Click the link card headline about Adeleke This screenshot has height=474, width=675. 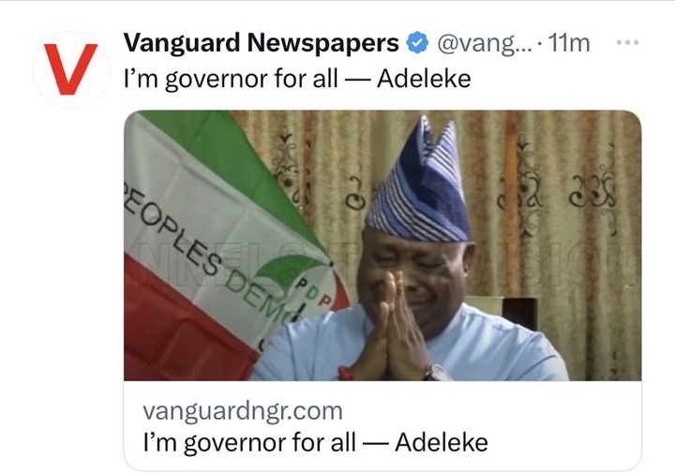[x=316, y=442]
